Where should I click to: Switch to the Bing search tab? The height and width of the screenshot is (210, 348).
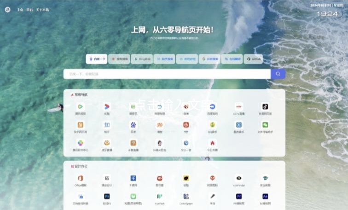pyautogui.click(x=141, y=59)
